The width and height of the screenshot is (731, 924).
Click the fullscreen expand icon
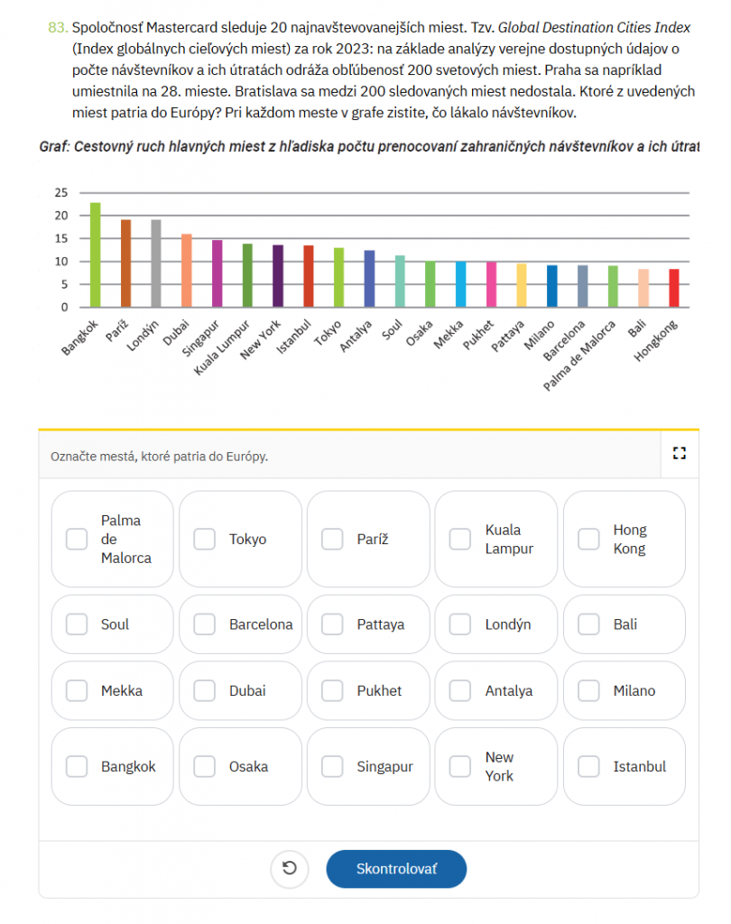(680, 453)
